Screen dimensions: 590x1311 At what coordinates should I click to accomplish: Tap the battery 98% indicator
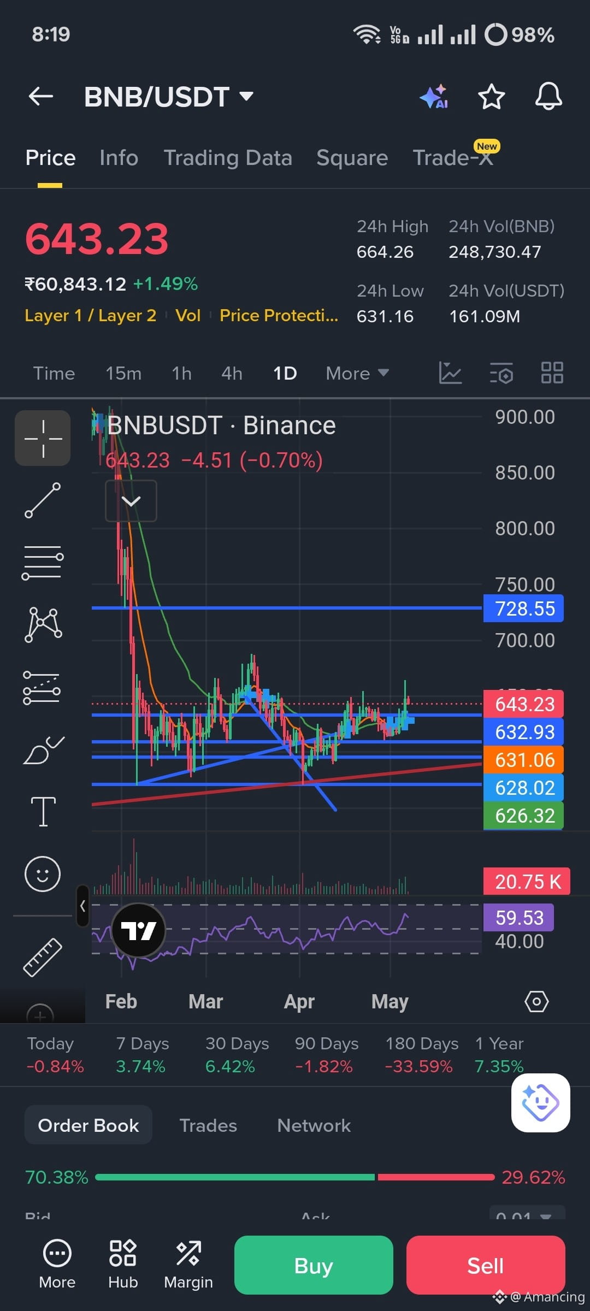click(x=520, y=34)
